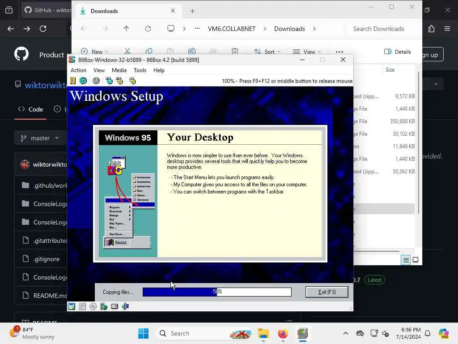Click the Size column header
Image resolution: width=458 pixels, height=344 pixels.
click(x=390, y=69)
